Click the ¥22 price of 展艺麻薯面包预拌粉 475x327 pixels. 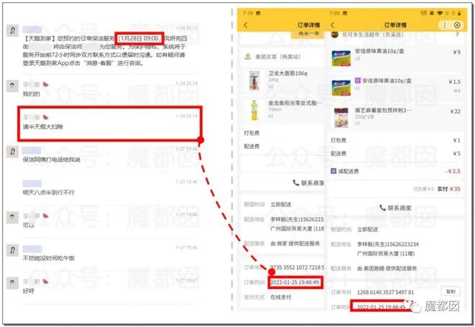pyautogui.click(x=456, y=111)
